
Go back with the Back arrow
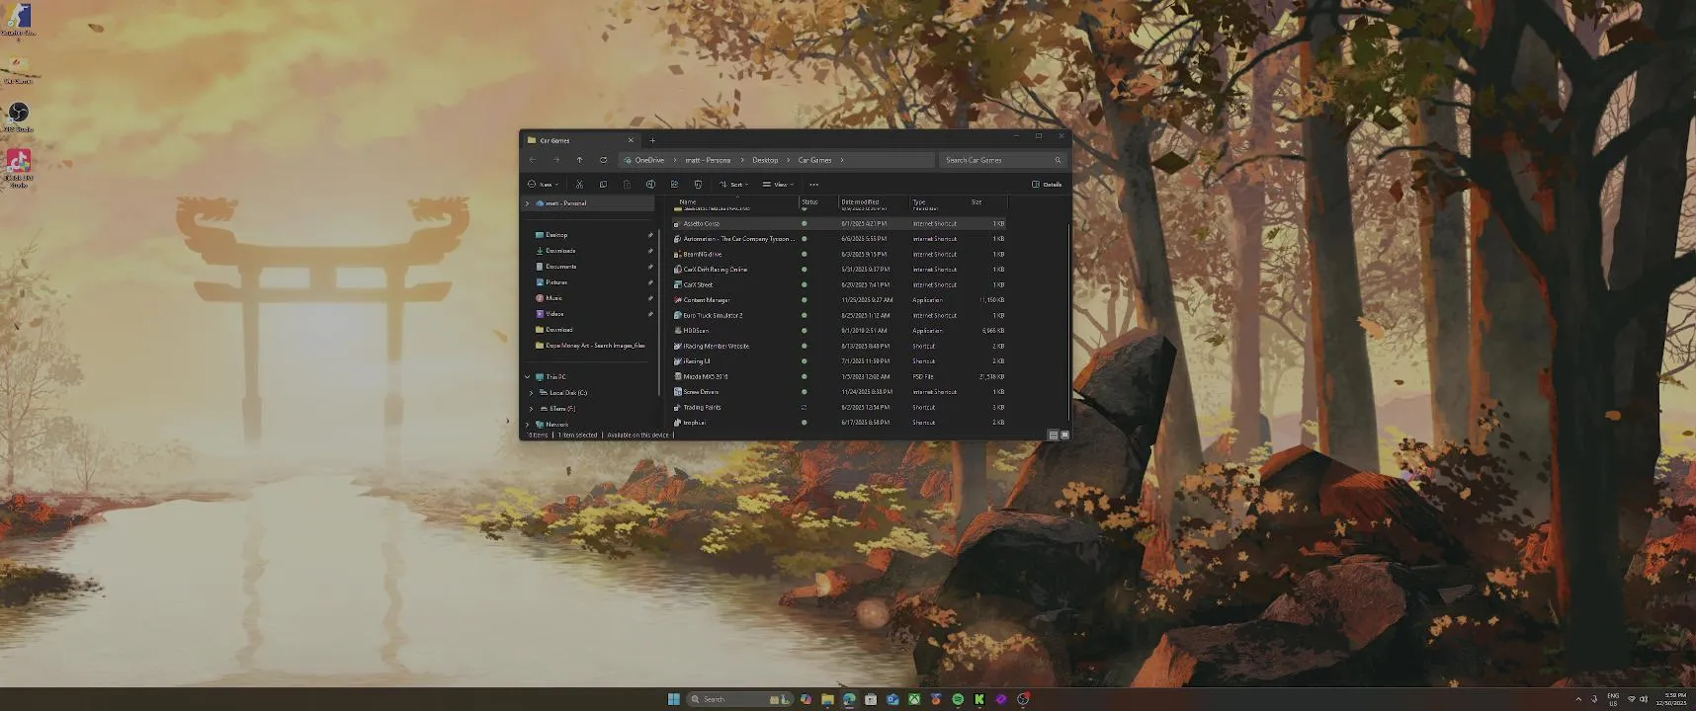click(x=533, y=160)
